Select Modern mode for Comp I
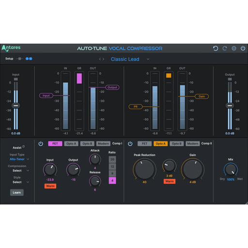The width and height of the screenshot is (248, 248). pyautogui.click(x=103, y=143)
